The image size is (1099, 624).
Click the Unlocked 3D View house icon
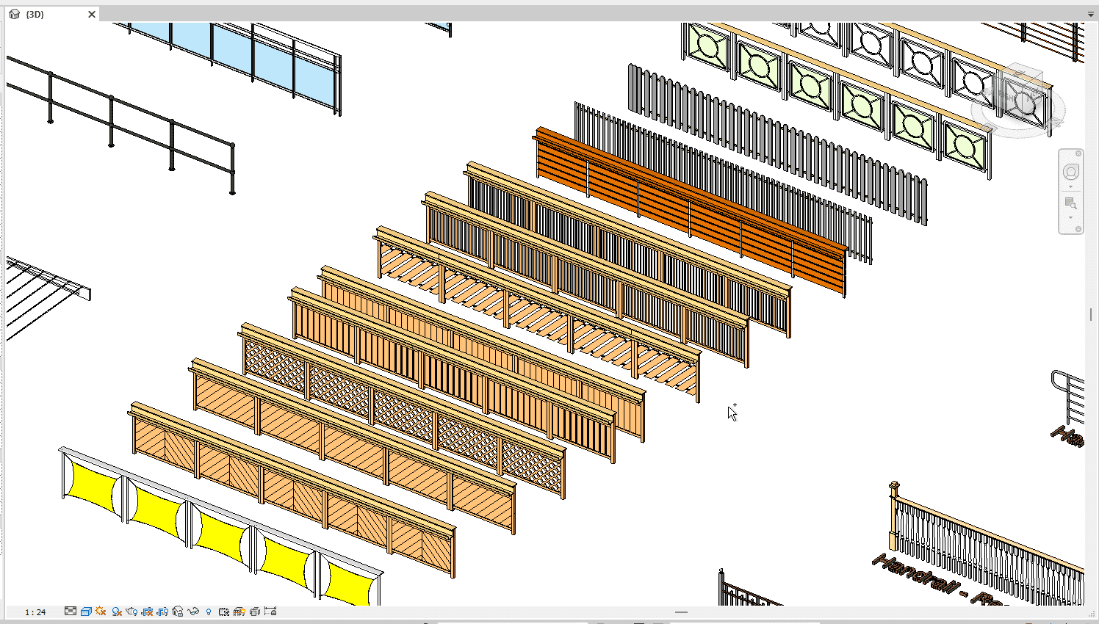pyautogui.click(x=178, y=612)
